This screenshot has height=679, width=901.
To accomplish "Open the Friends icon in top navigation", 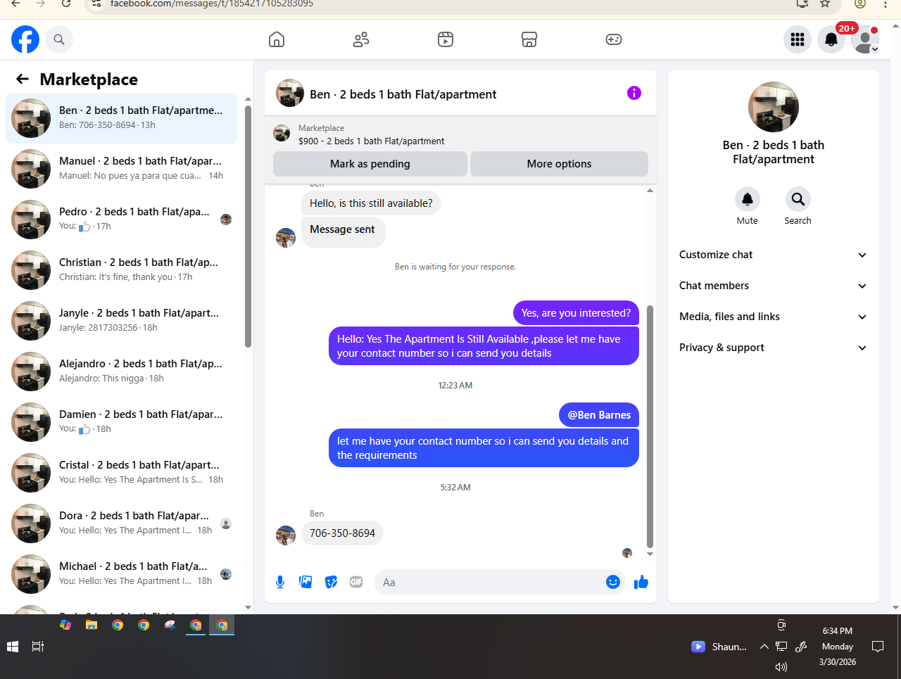I will [x=361, y=39].
